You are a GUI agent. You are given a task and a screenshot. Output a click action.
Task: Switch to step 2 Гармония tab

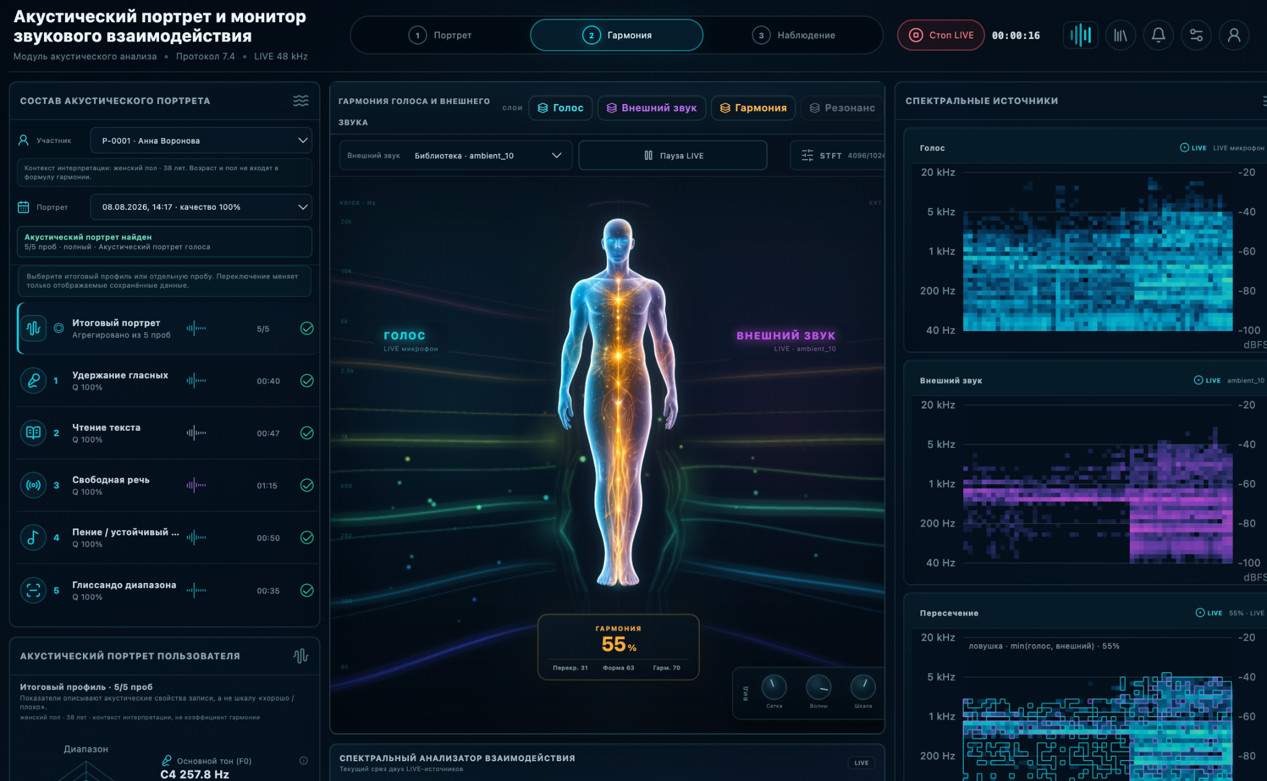tap(617, 35)
